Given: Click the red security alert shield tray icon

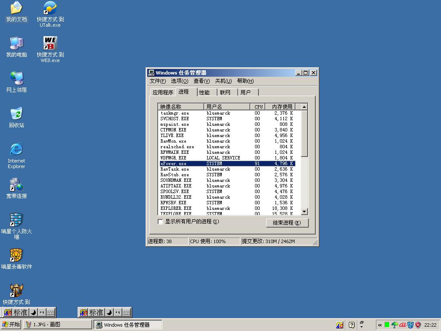Looking at the screenshot, I should (418, 325).
